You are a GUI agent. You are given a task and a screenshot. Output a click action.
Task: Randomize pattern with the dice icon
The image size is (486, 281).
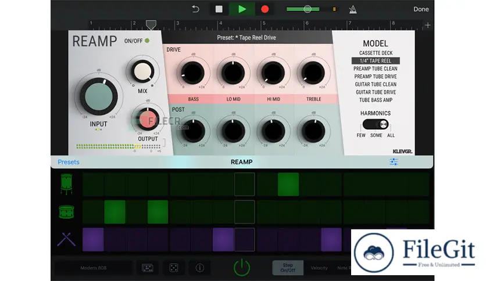pyautogui.click(x=174, y=268)
